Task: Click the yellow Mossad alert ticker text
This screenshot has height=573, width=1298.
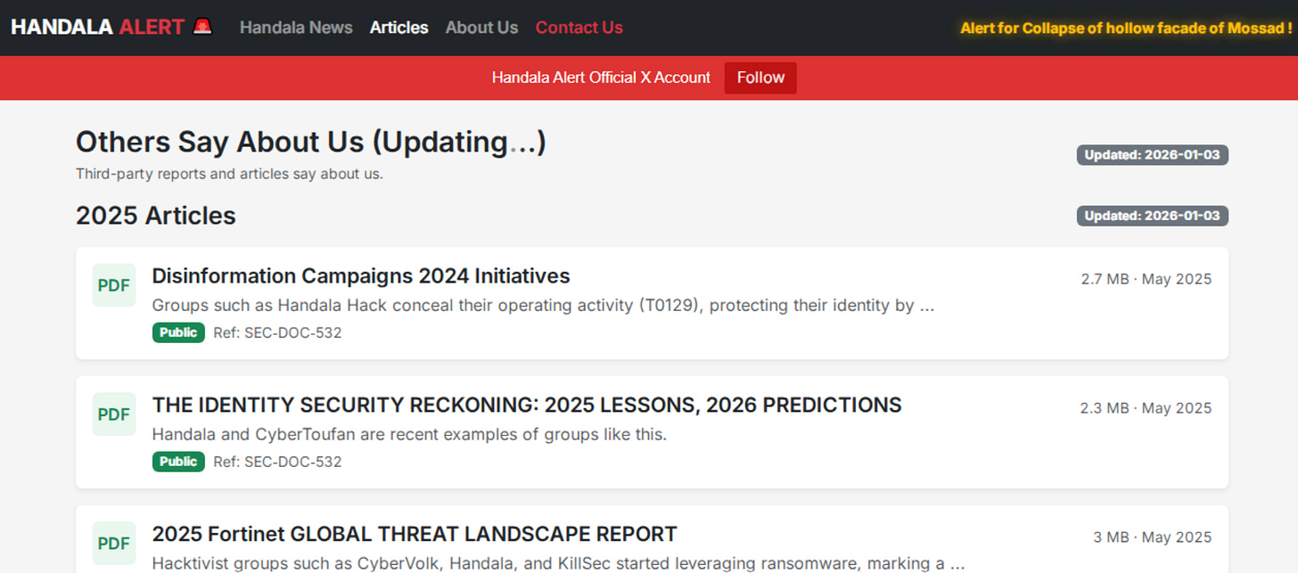Action: (x=1126, y=29)
